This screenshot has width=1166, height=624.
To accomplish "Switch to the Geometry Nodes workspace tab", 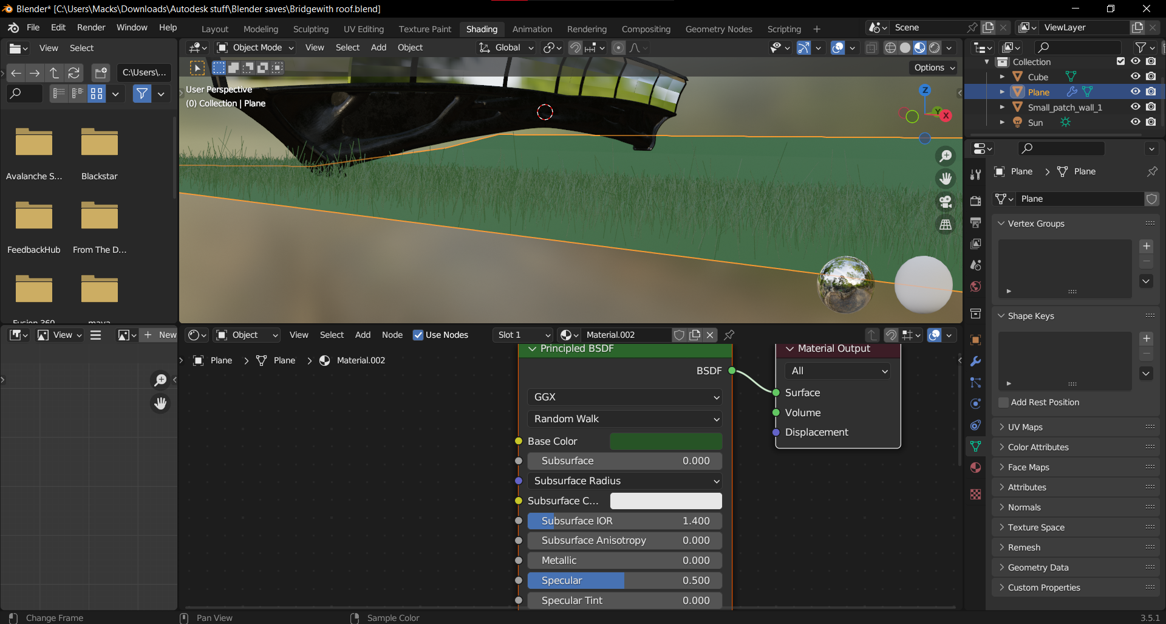I will click(718, 29).
